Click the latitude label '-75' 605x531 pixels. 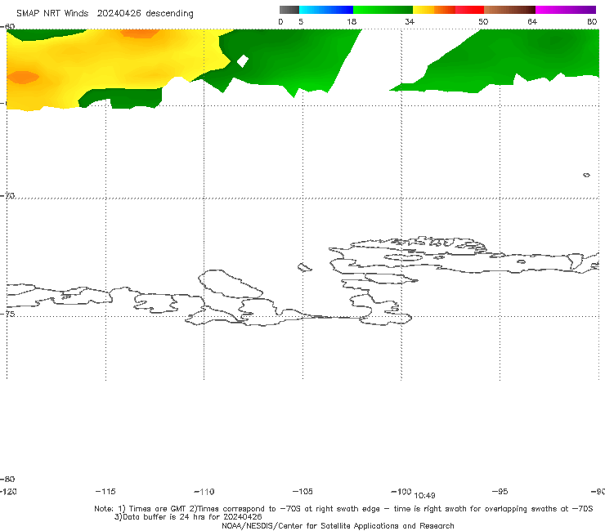click(7, 314)
